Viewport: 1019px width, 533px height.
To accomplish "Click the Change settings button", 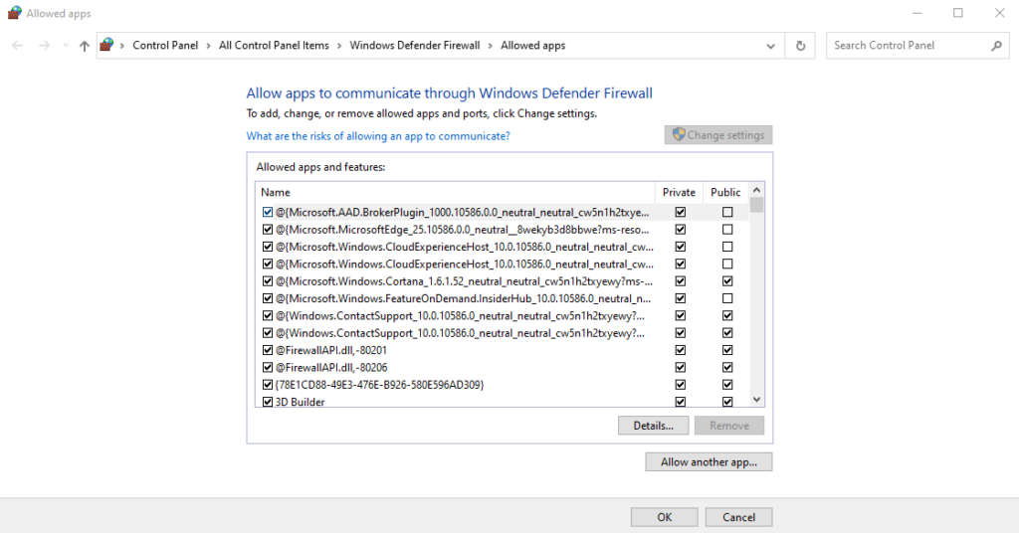I will (x=718, y=135).
